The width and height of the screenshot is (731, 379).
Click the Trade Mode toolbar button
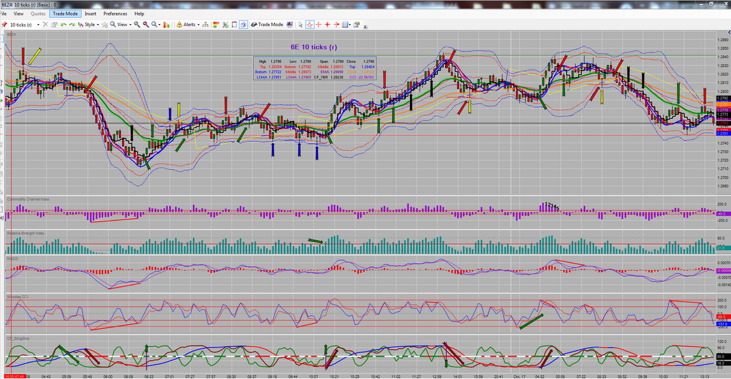[x=267, y=25]
